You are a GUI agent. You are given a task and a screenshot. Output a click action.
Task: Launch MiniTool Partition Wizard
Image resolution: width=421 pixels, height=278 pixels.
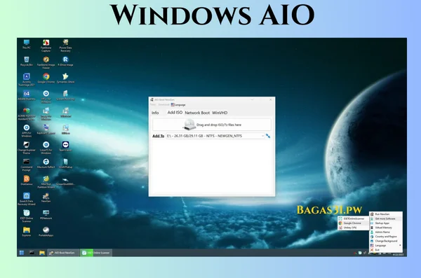46,182
